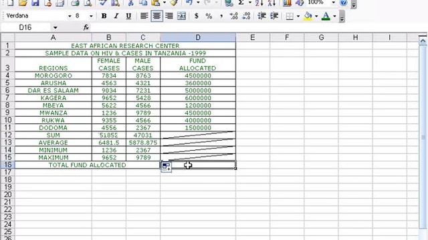Select column F header
This screenshot has width=428, height=240.
pyautogui.click(x=287, y=37)
